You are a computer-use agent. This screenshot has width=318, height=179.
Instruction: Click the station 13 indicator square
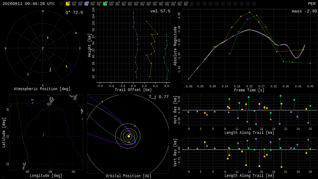pos(142,4)
